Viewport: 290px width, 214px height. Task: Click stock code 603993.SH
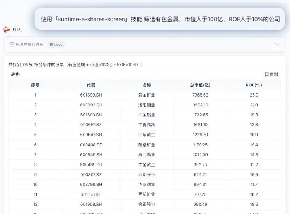coord(91,105)
